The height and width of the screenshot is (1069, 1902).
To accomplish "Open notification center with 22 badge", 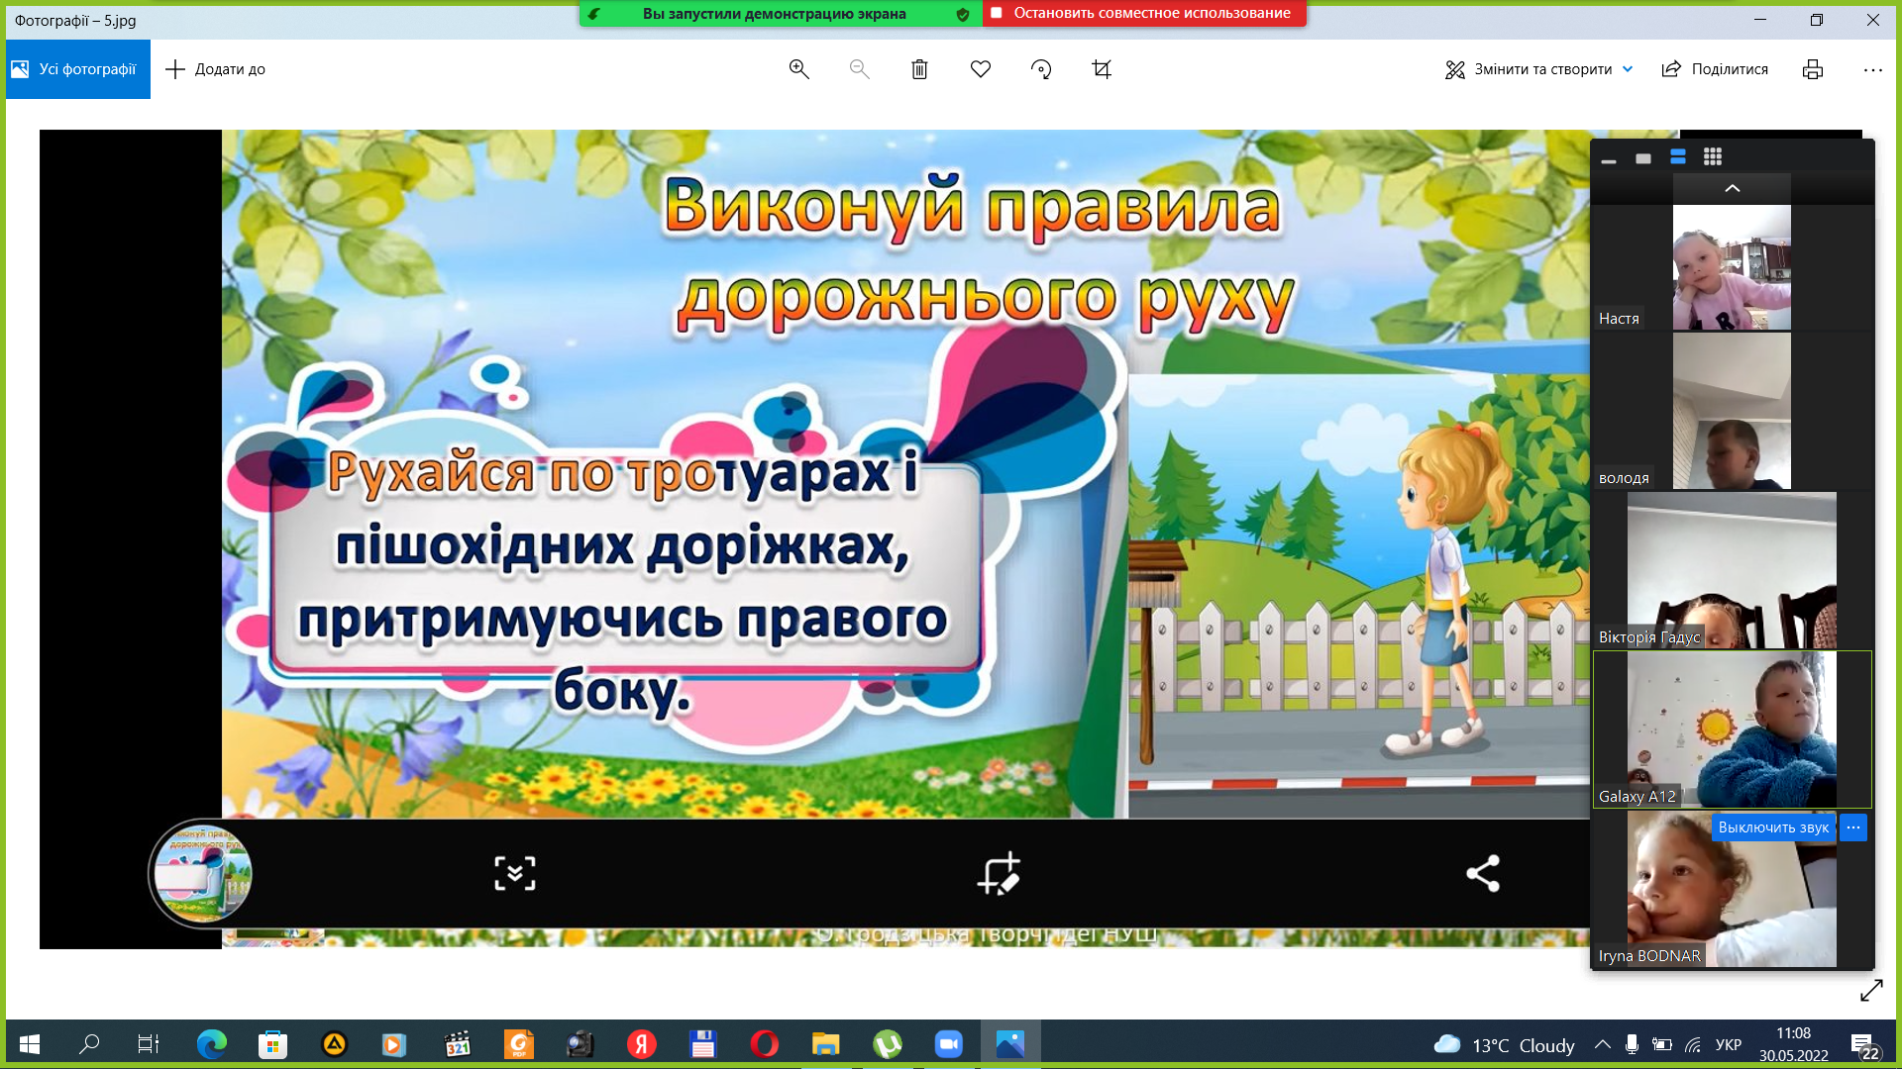I will tap(1864, 1045).
